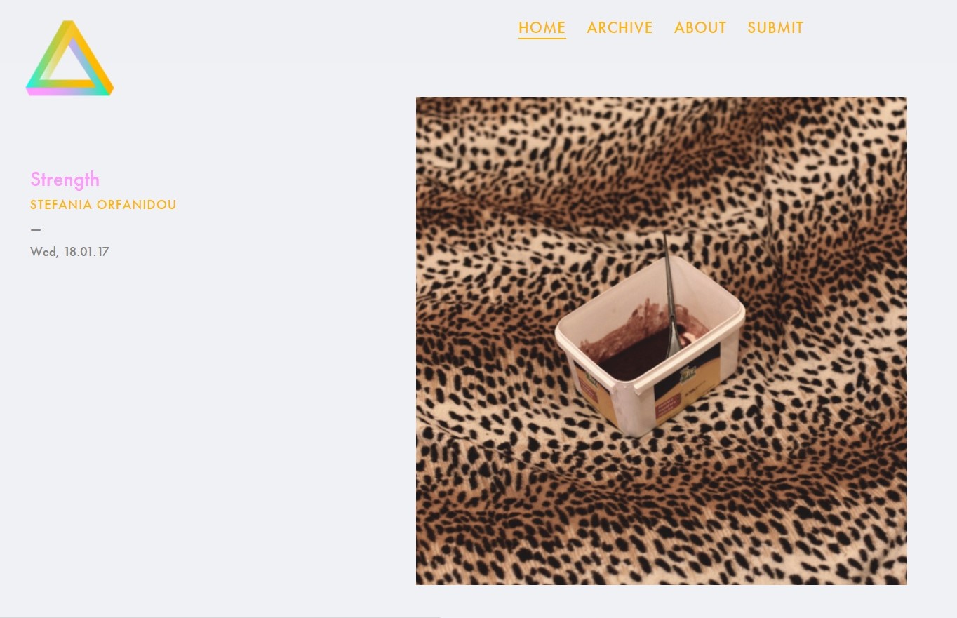The width and height of the screenshot is (957, 618).
Task: Click the white plastic container in the photo
Action: pyautogui.click(x=649, y=347)
